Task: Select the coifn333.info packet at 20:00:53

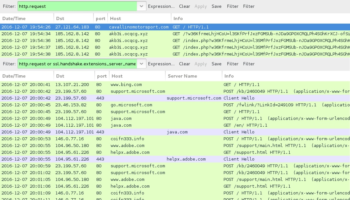Action: click(175, 139)
